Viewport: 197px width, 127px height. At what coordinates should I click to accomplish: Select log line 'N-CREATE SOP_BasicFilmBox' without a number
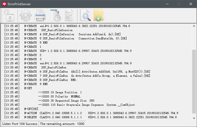pyautogui.click(x=35, y=67)
